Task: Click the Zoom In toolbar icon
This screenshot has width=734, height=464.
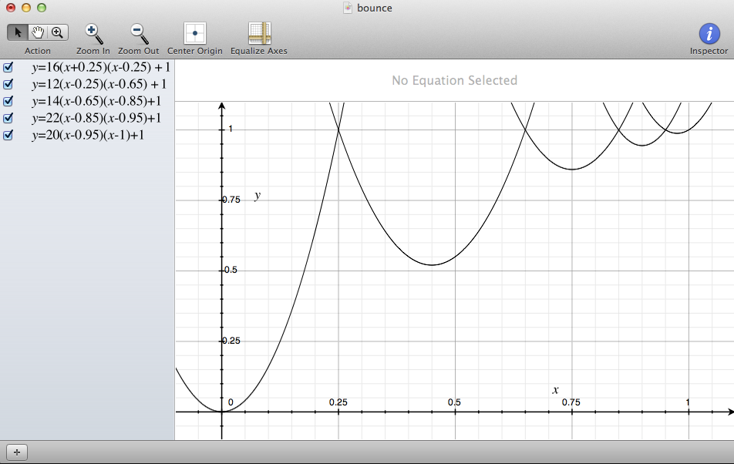Action: pos(93,33)
